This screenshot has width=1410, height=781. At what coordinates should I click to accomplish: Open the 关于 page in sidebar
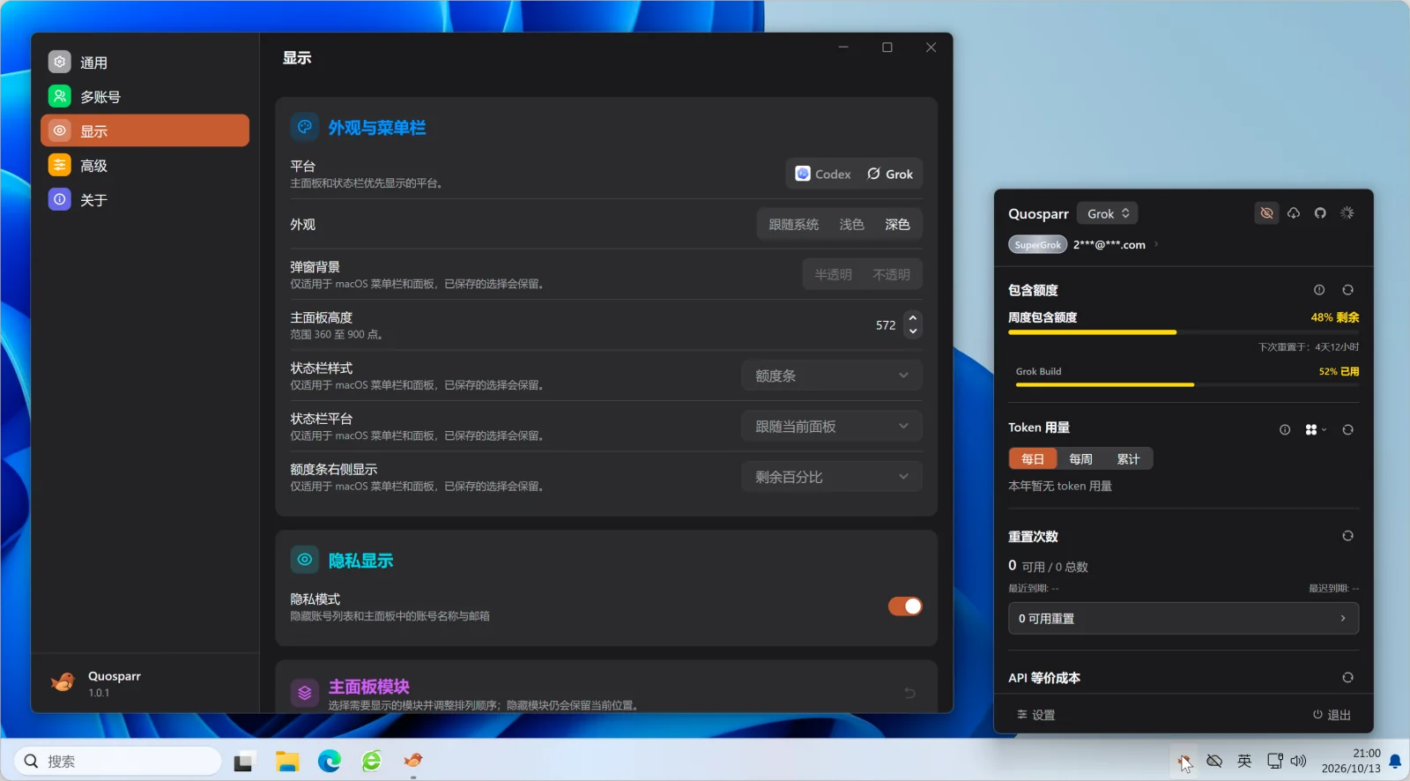145,200
